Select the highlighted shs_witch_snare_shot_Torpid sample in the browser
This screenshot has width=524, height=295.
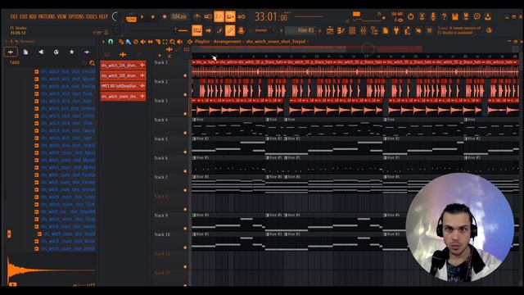(70, 234)
